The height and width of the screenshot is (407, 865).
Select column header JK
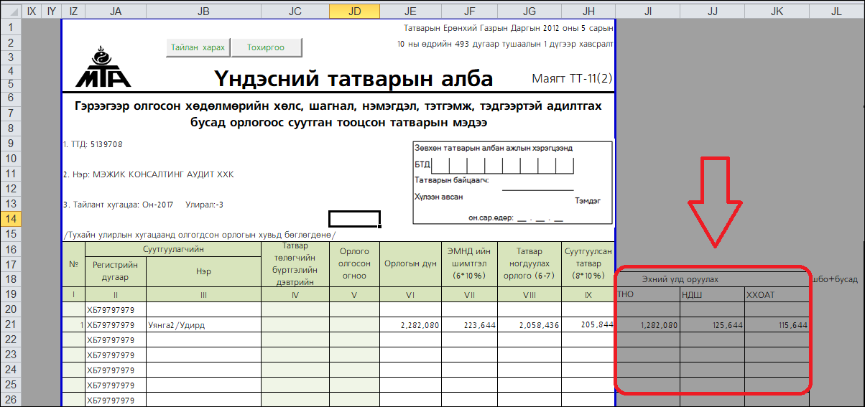pyautogui.click(x=777, y=11)
